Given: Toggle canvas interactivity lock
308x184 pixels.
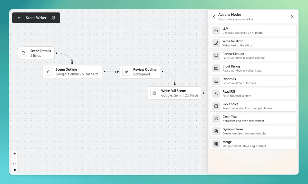Looking at the screenshot, I should 15,169.
